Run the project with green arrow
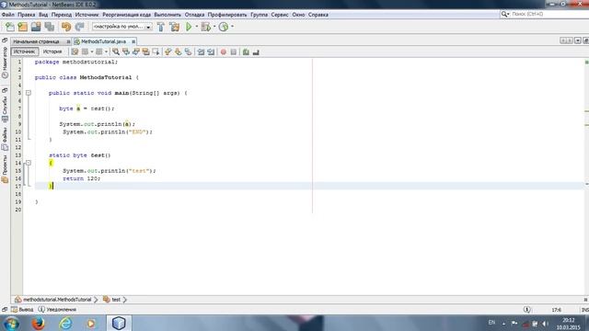 pyautogui.click(x=189, y=27)
